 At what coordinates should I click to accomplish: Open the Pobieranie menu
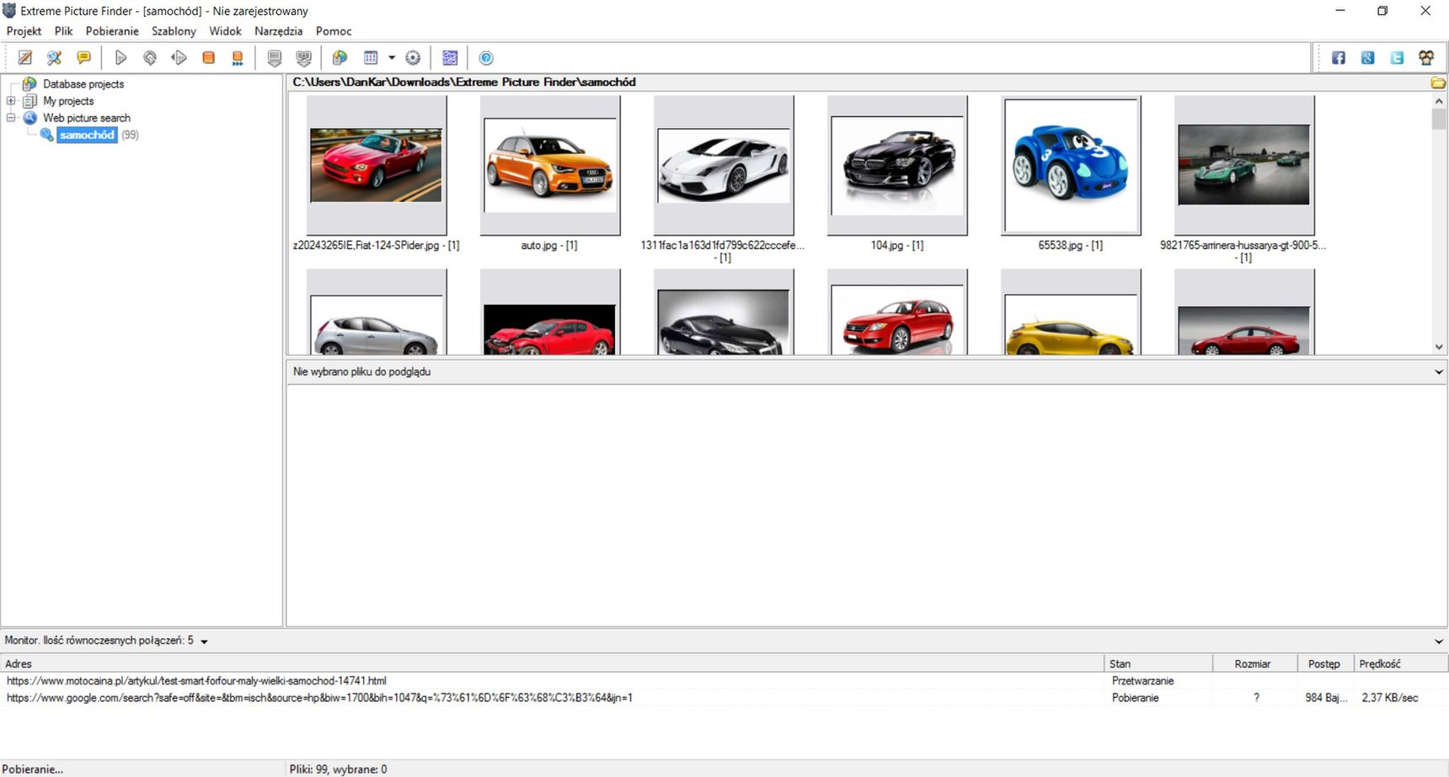point(112,31)
